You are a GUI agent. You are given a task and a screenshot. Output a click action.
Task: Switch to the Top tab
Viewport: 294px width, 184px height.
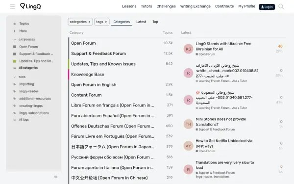(155, 22)
